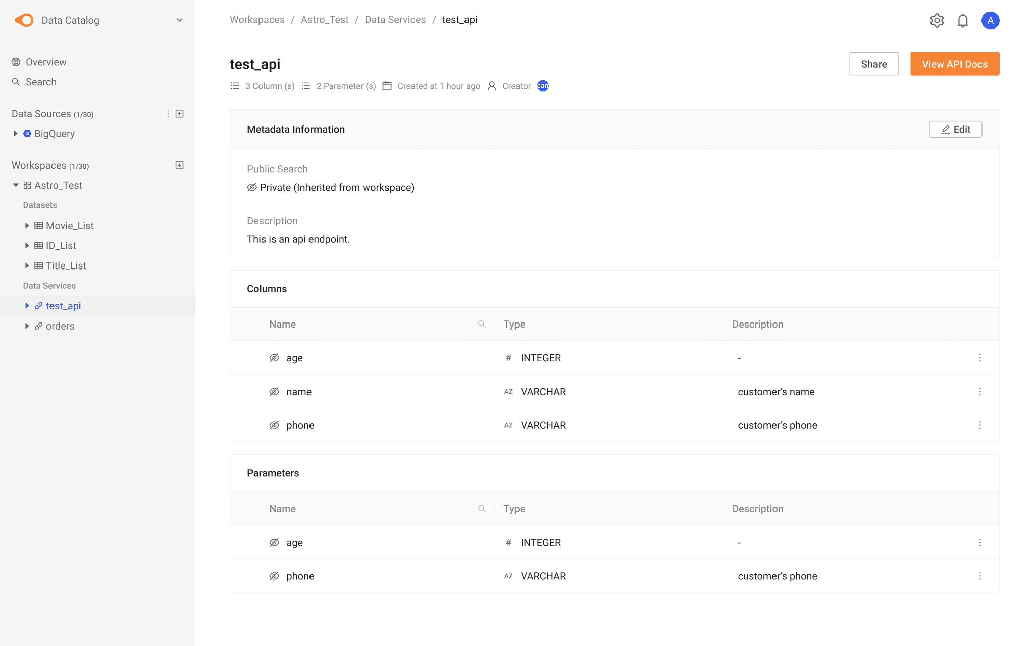
Task: Open row menu for phone parameter
Action: (x=980, y=576)
